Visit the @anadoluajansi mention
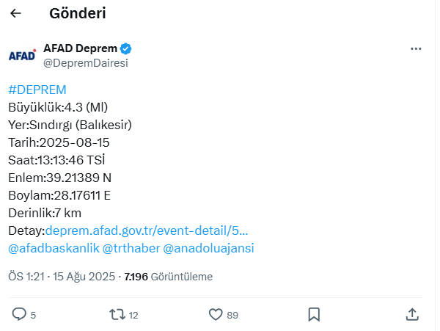Image resolution: width=440 pixels, height=331 pixels. pos(208,248)
